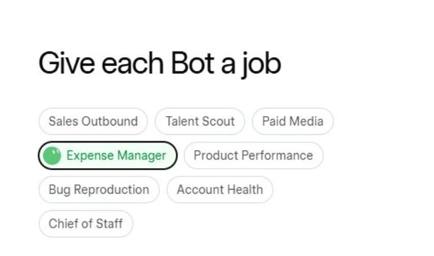Switch to the Sales Outbound tab
The image size is (434, 256).
(x=93, y=121)
